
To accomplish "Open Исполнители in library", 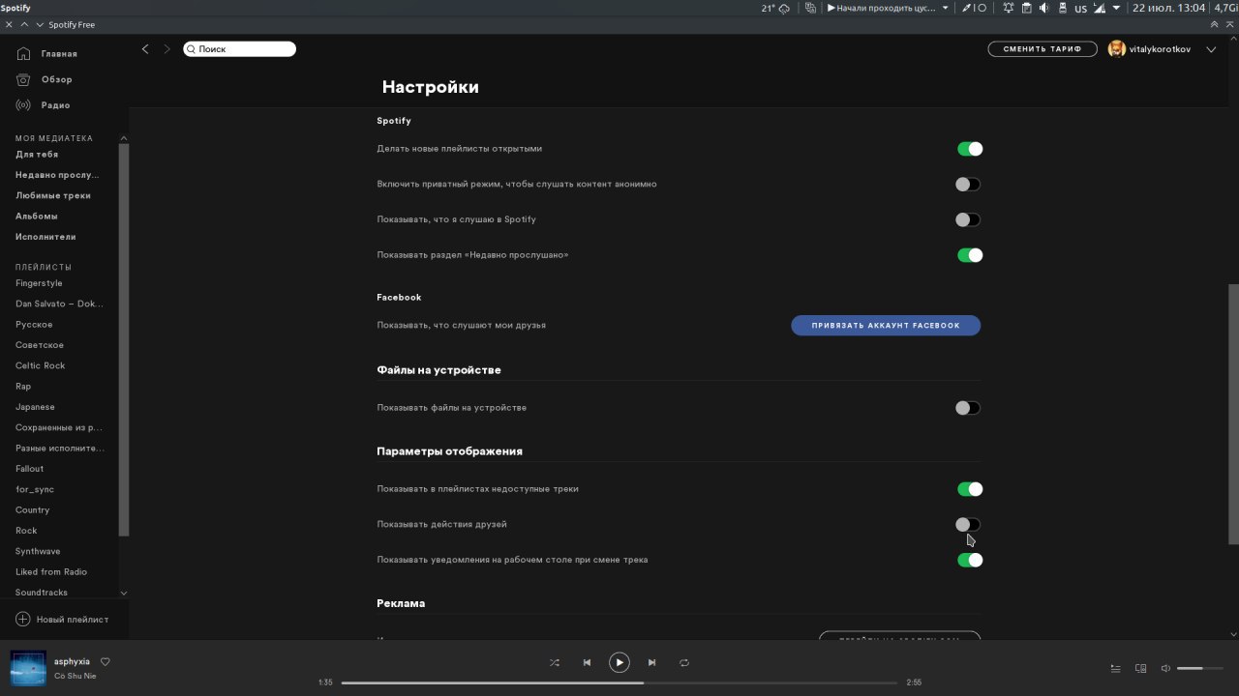I will point(45,237).
